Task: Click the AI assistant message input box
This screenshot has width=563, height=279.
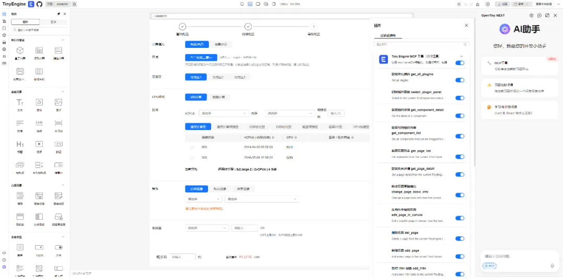Action: 519,257
